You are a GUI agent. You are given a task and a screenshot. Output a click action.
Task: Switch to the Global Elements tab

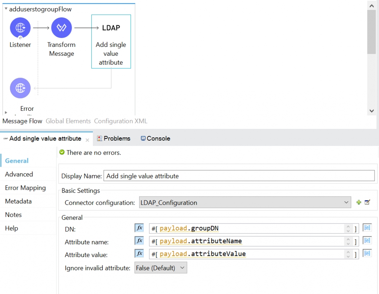68,121
